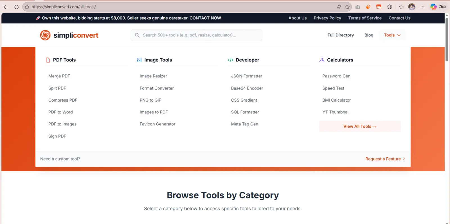Click the rocket icon in banner
This screenshot has width=450, height=224.
(38, 18)
